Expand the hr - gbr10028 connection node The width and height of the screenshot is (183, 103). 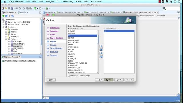coord(3,25)
